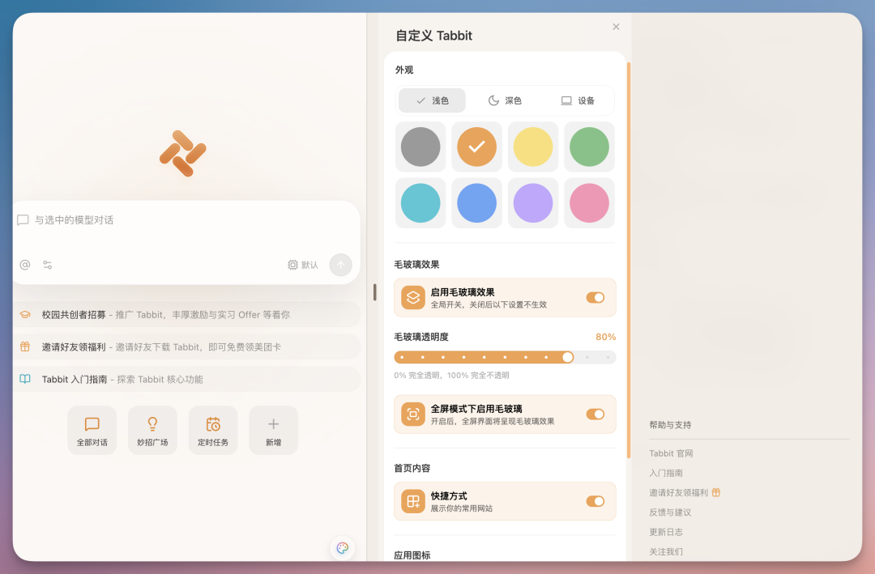Choose the pink theme color
The height and width of the screenshot is (574, 875).
coord(589,203)
